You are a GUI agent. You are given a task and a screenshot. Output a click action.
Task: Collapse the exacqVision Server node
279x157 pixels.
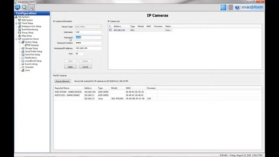17,39
